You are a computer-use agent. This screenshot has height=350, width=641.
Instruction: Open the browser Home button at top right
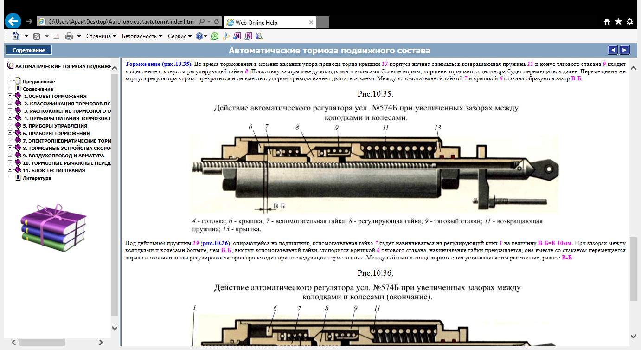point(607,22)
